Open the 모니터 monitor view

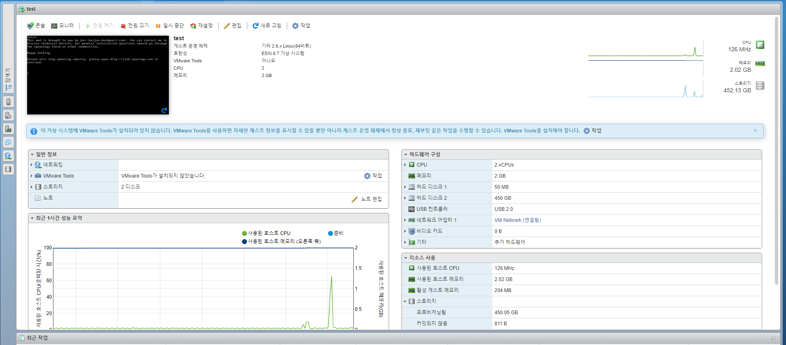pyautogui.click(x=62, y=25)
